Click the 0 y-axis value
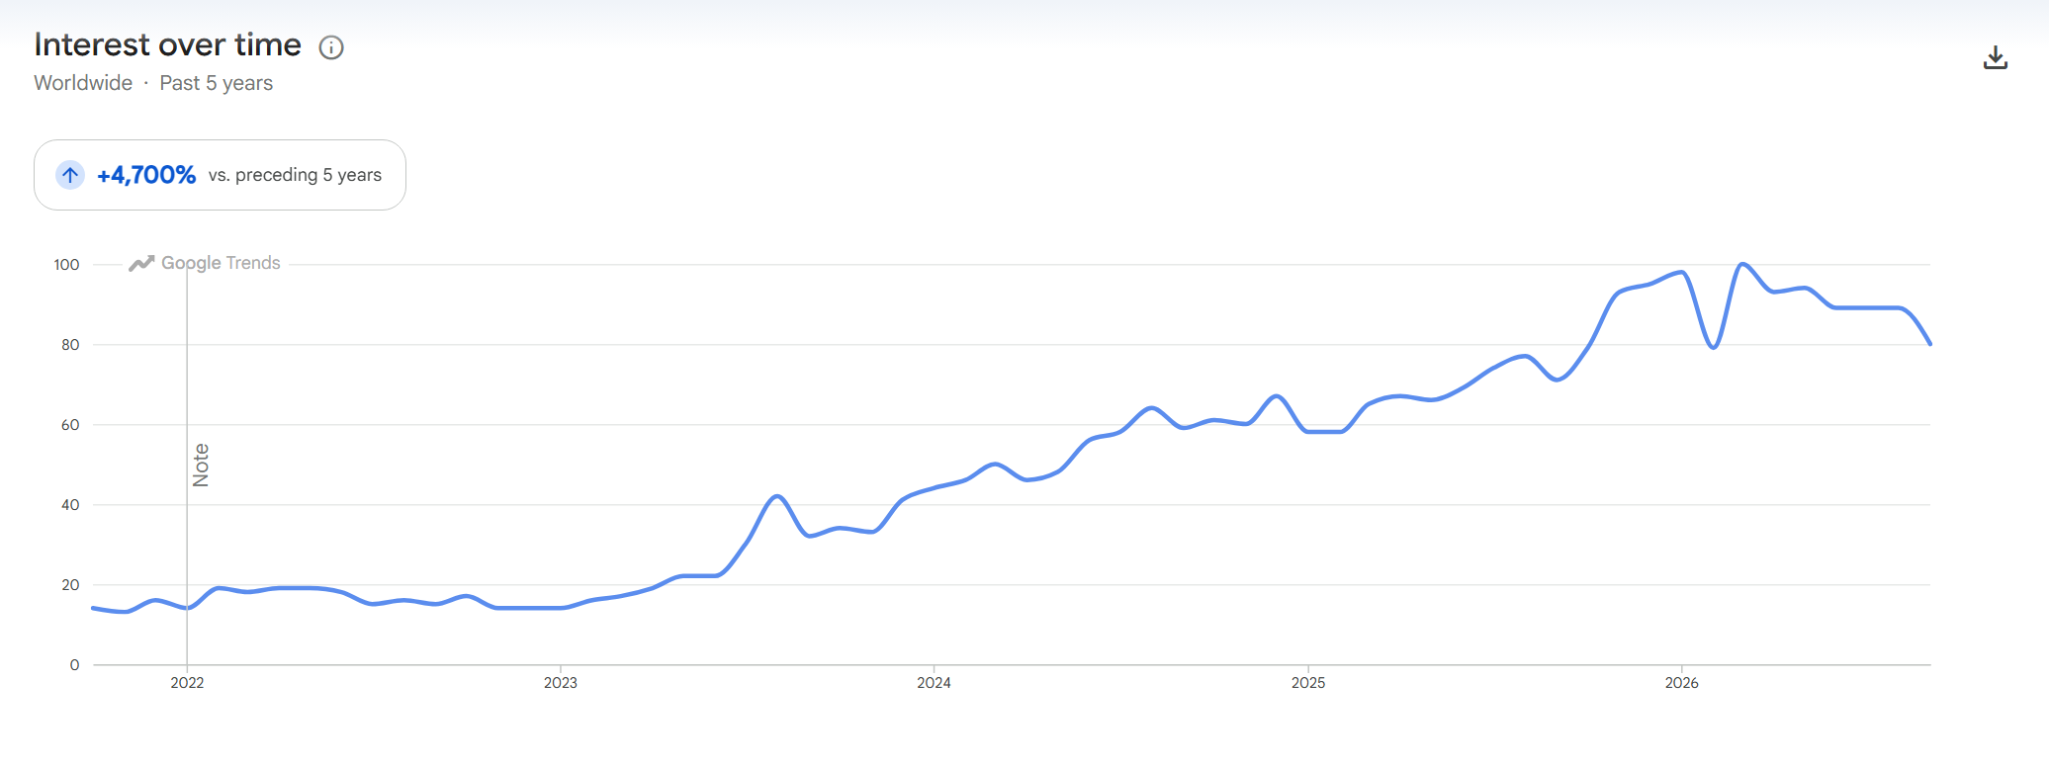This screenshot has width=2049, height=766. 74,665
